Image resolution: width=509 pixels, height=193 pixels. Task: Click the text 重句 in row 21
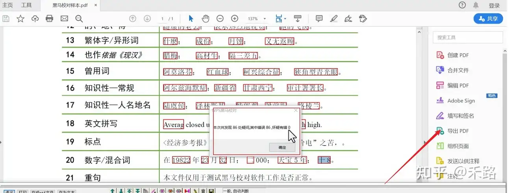tap(93, 178)
